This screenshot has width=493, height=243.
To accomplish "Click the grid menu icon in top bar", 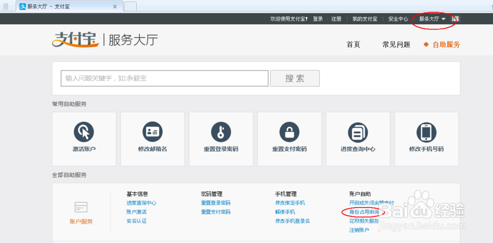I will pyautogui.click(x=455, y=19).
